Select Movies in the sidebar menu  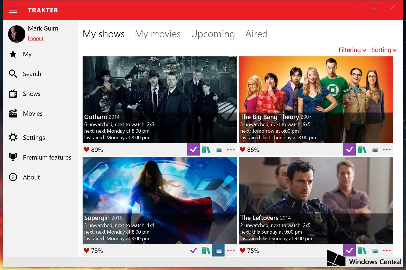(33, 114)
